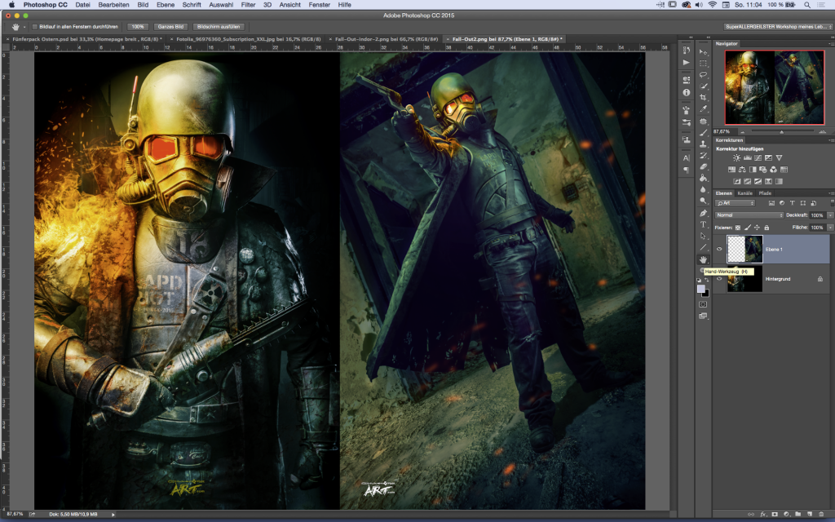The height and width of the screenshot is (522, 835).
Task: Select the Dodge tool
Action: (703, 201)
